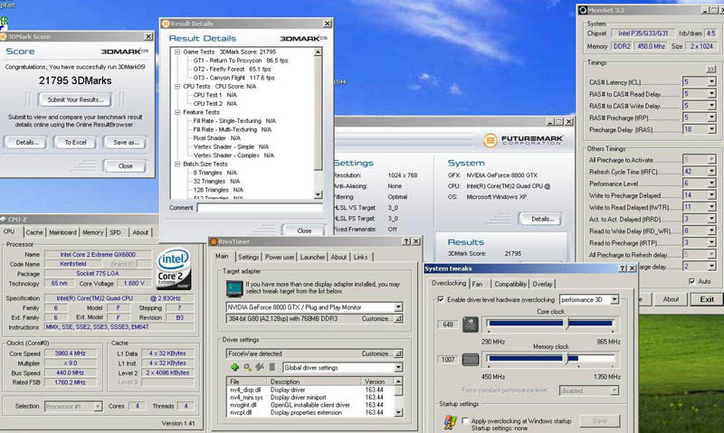Switch to the Cache tab in CPU-Z
The image size is (724, 433).
[34, 232]
